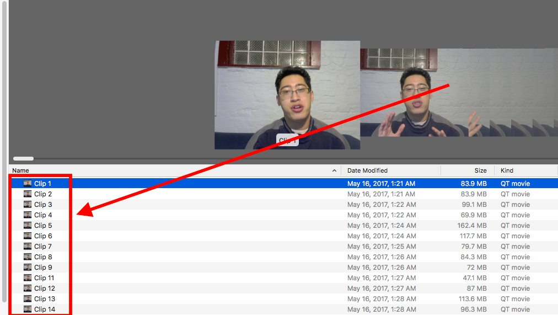Click Clip 7's date May 16, 2017, 1:25 AM

(x=382, y=246)
